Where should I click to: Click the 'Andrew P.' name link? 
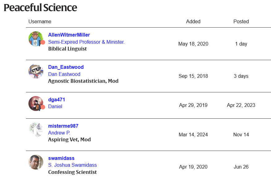point(59,133)
